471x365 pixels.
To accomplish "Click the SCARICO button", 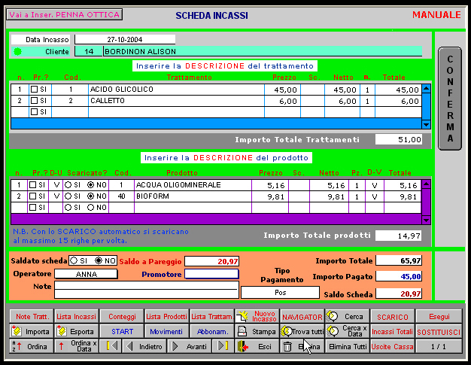I will (x=392, y=316).
